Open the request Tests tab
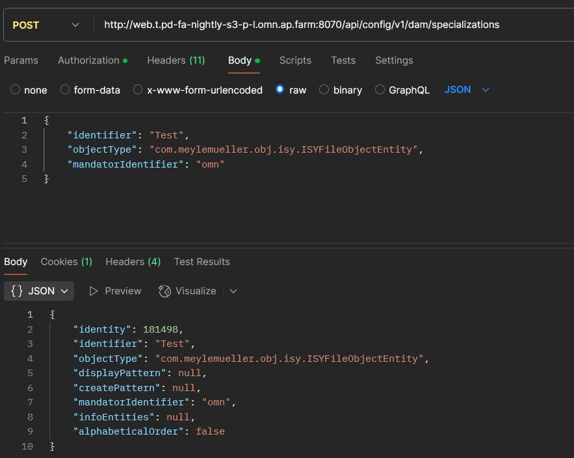The width and height of the screenshot is (574, 458). pos(343,60)
